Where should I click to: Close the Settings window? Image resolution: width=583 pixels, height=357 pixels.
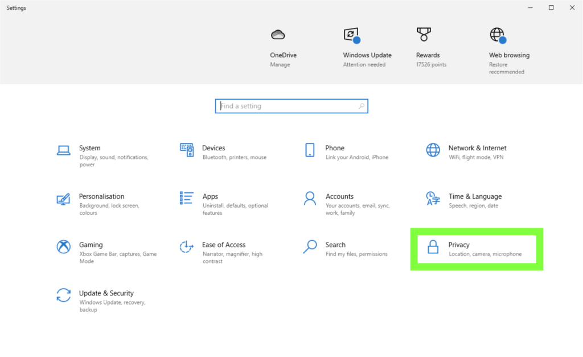point(572,7)
